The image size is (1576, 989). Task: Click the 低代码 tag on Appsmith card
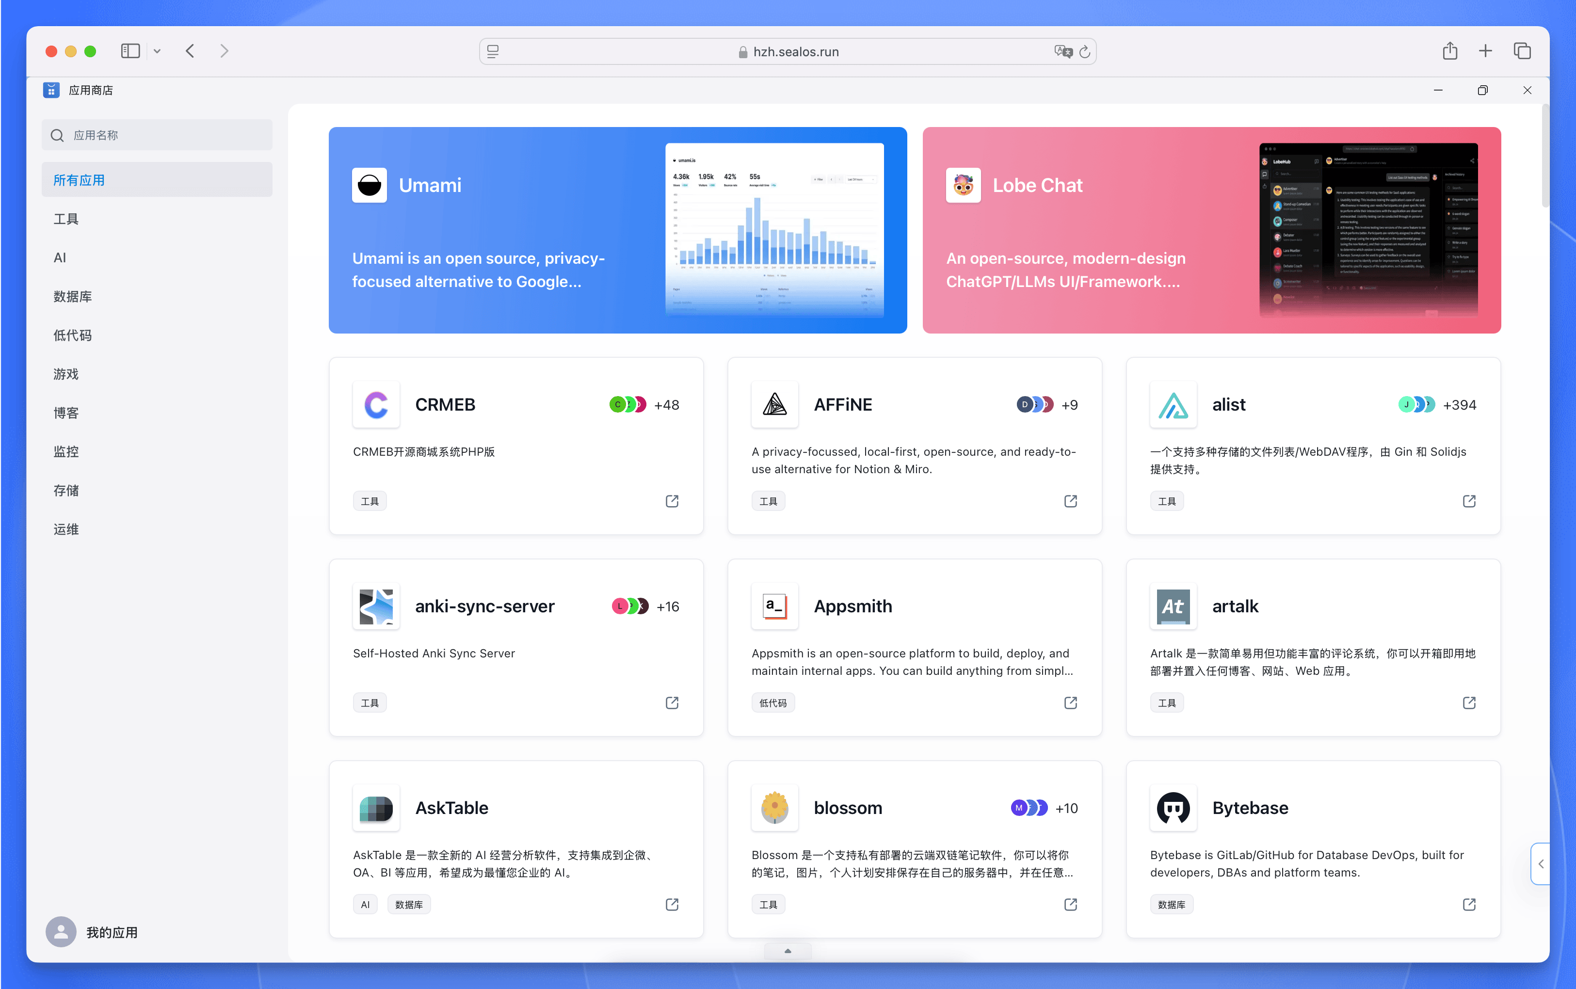[x=772, y=702]
